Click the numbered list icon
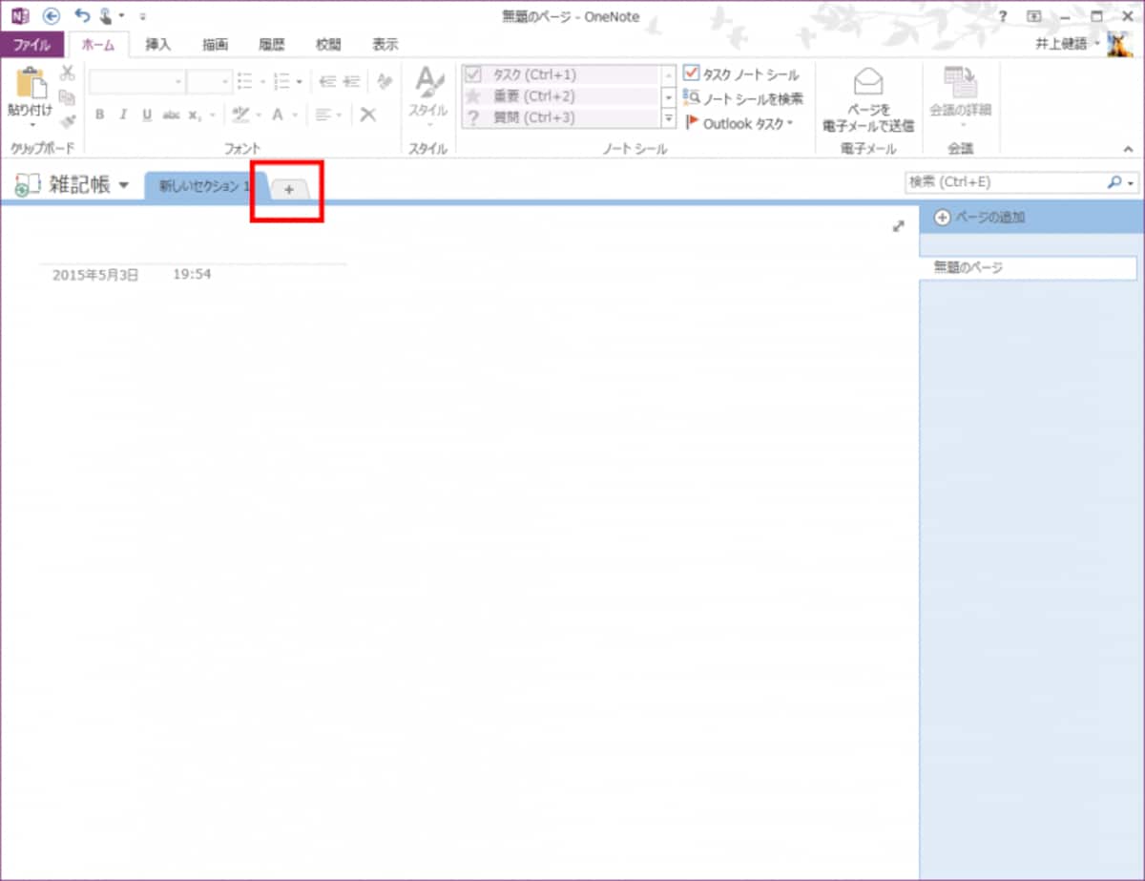Viewport: 1145px width, 881px height. click(x=282, y=82)
